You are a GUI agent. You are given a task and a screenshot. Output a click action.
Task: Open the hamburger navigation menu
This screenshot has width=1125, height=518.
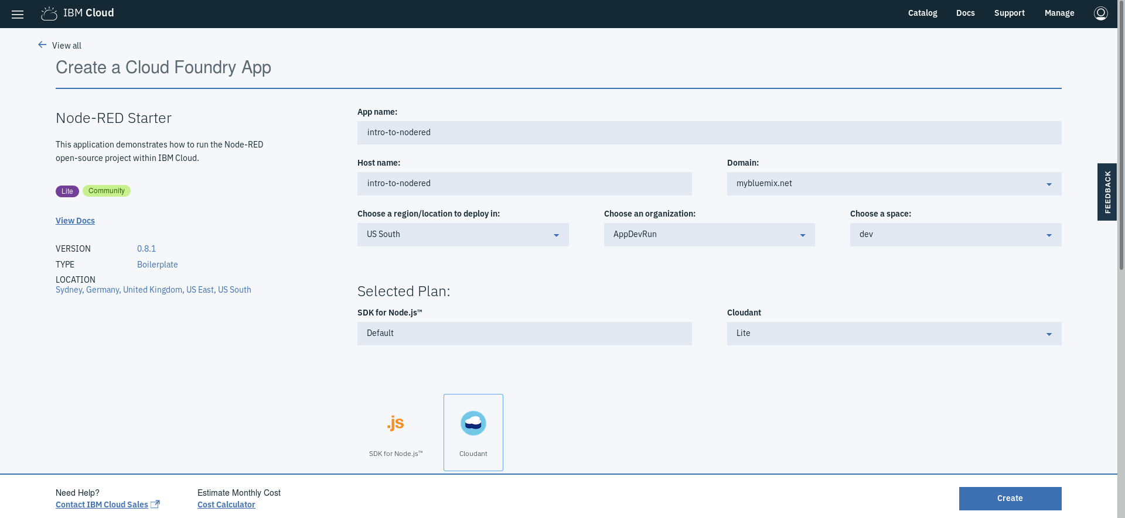point(18,14)
